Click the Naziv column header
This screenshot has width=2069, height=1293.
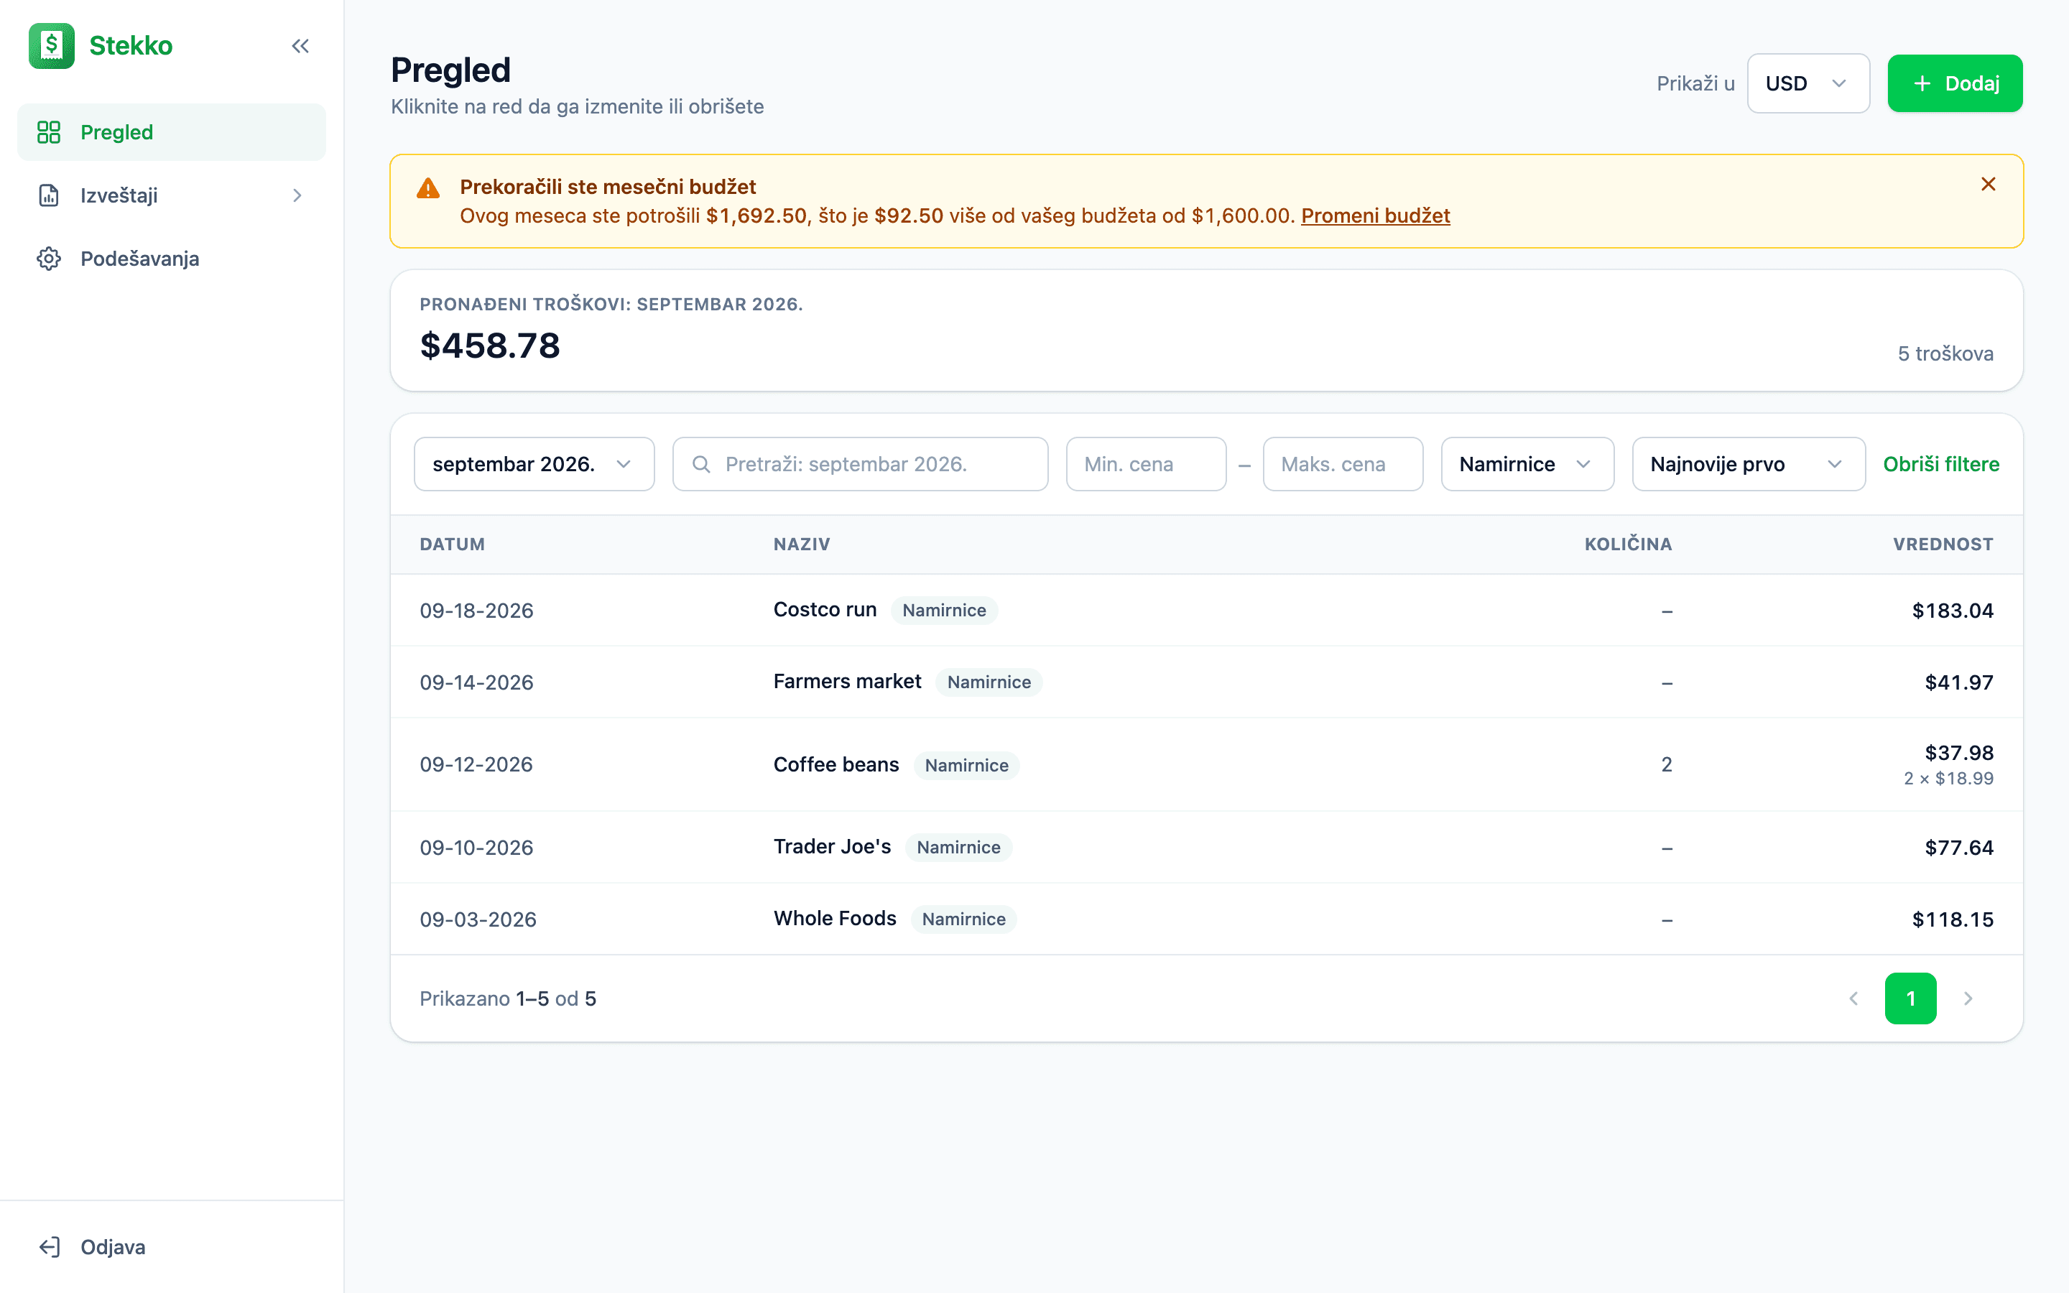coord(802,544)
